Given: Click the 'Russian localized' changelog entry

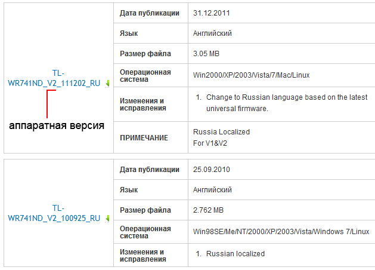Looking at the screenshot, I should coord(235,254).
